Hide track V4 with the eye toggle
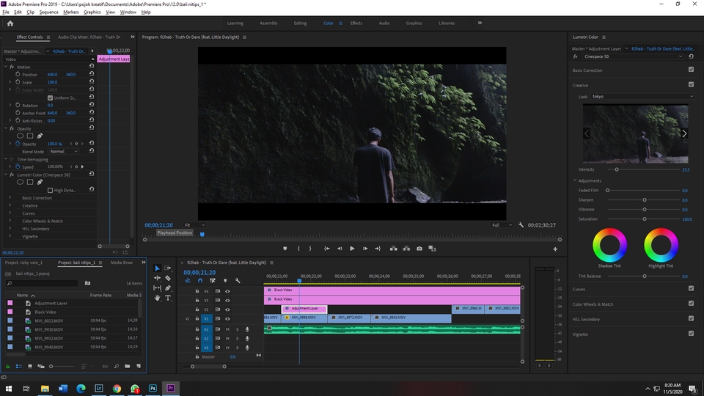 pos(227,290)
